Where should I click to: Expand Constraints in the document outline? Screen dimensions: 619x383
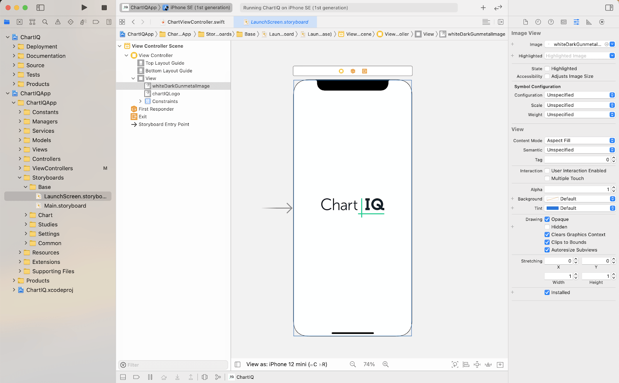click(x=140, y=101)
